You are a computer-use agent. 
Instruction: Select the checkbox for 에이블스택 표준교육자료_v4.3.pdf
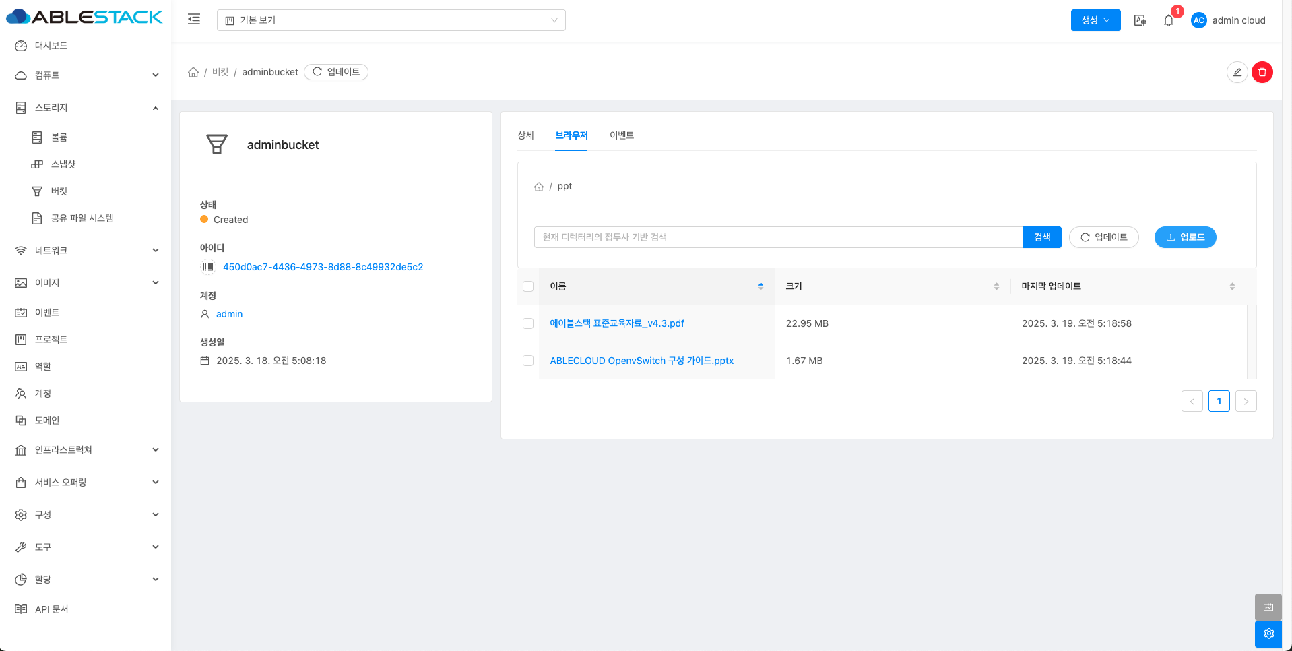(528, 323)
